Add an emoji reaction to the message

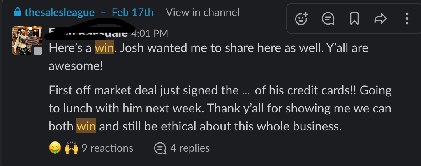tap(302, 18)
